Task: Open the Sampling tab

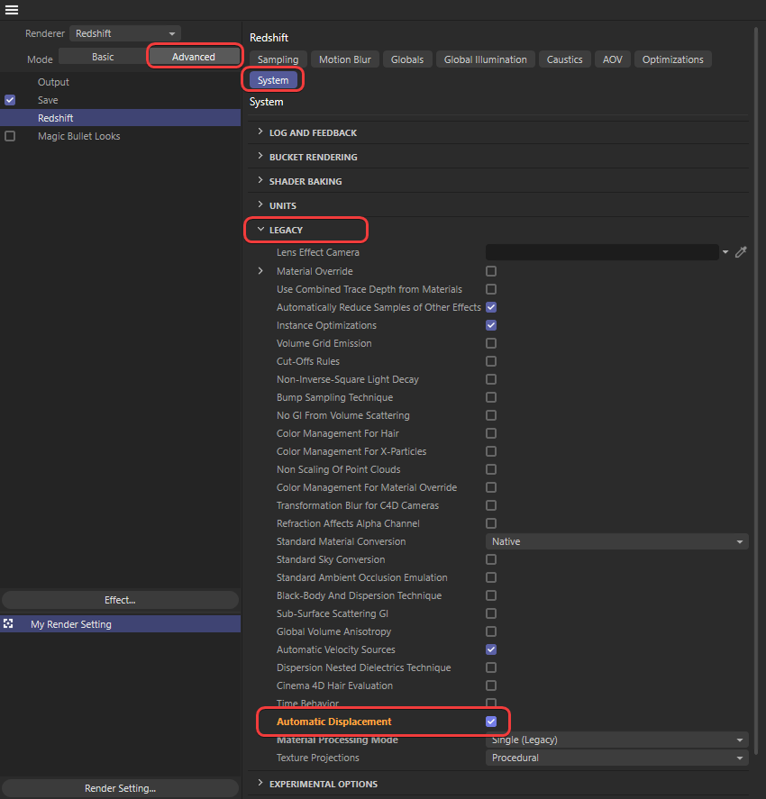Action: pos(278,59)
